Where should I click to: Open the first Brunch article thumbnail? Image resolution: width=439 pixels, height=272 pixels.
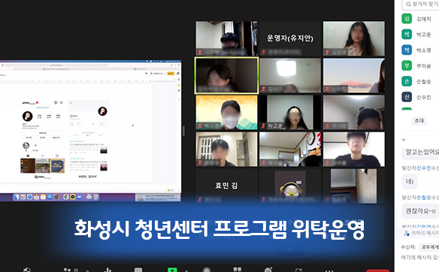click(x=104, y=150)
